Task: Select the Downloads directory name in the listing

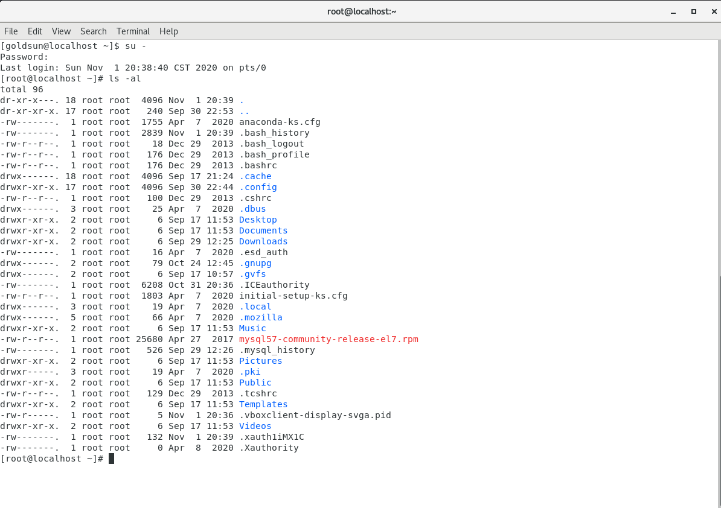Action: coord(263,241)
